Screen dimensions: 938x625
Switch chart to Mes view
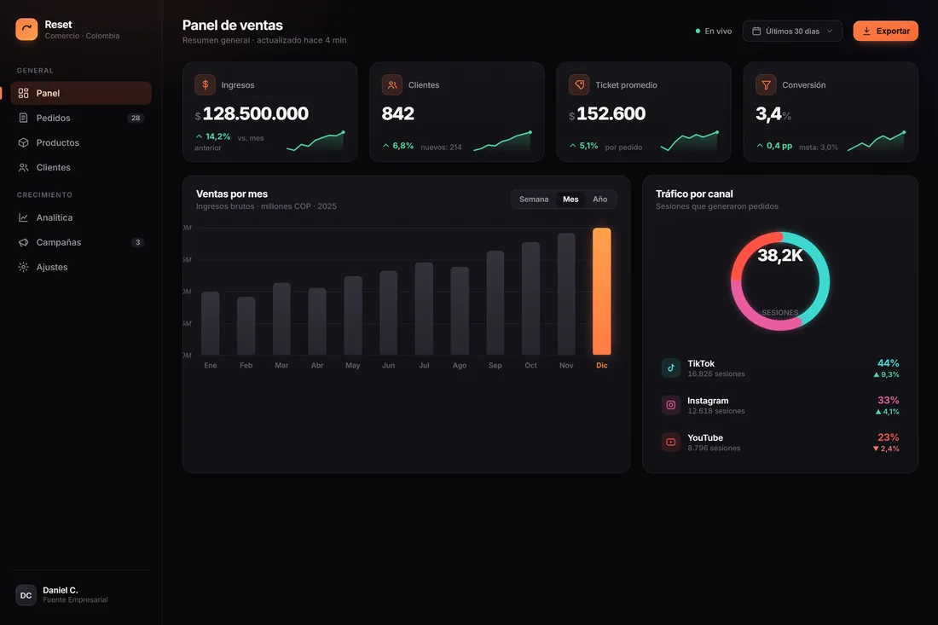tap(570, 200)
